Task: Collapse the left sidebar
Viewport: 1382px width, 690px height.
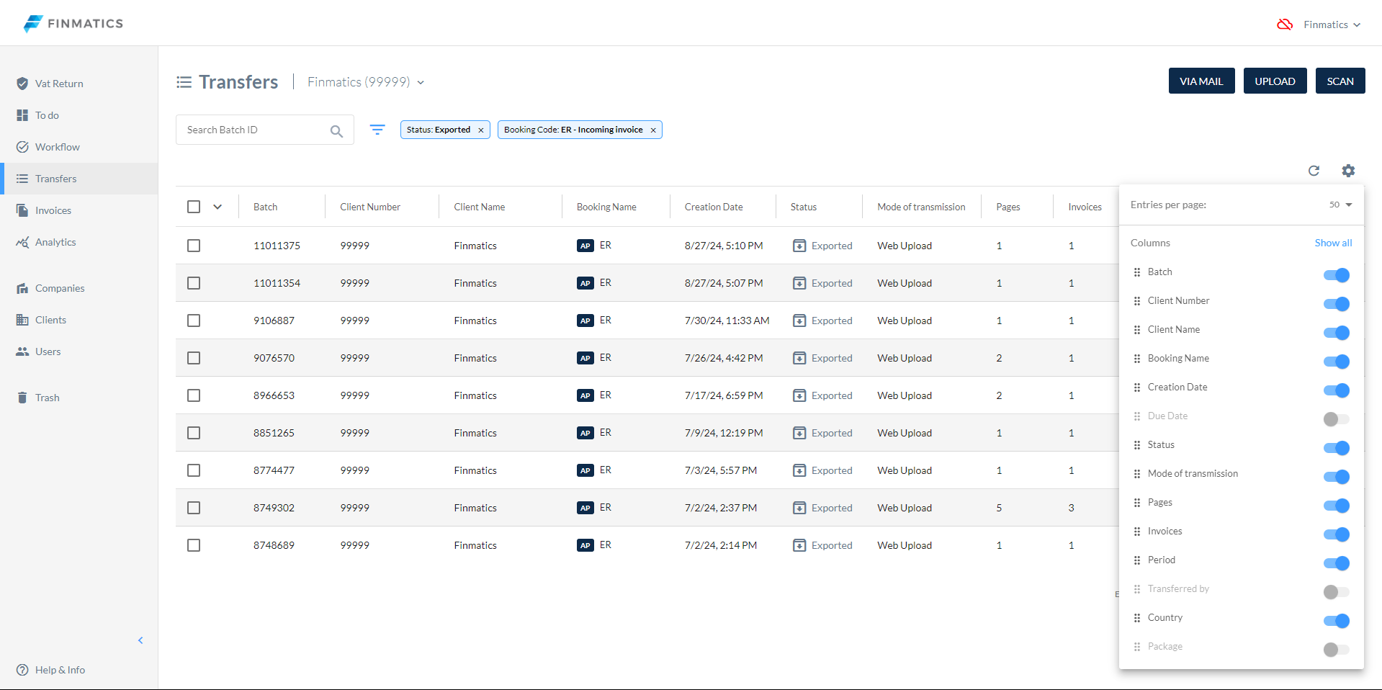Action: click(140, 640)
